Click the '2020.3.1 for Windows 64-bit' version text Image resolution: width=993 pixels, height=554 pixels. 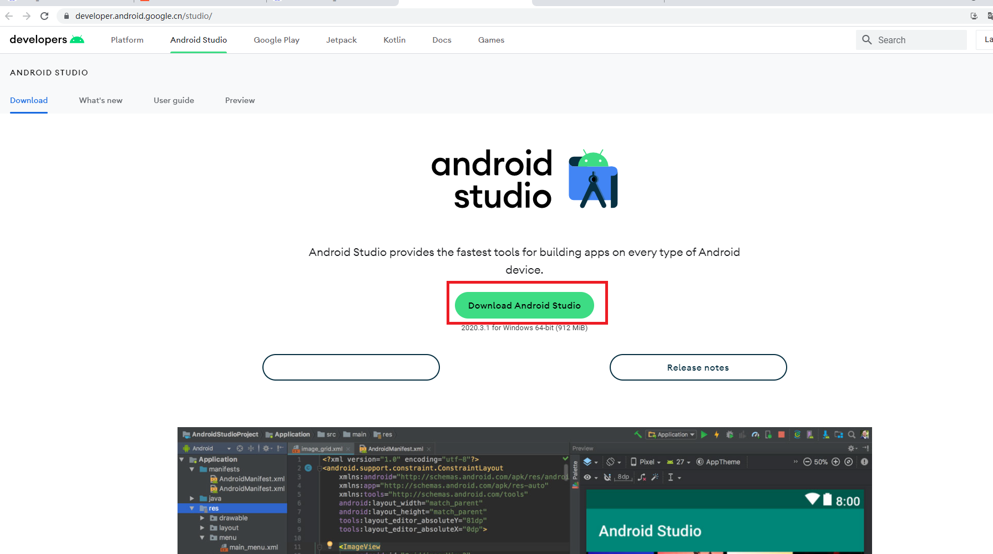pos(524,328)
